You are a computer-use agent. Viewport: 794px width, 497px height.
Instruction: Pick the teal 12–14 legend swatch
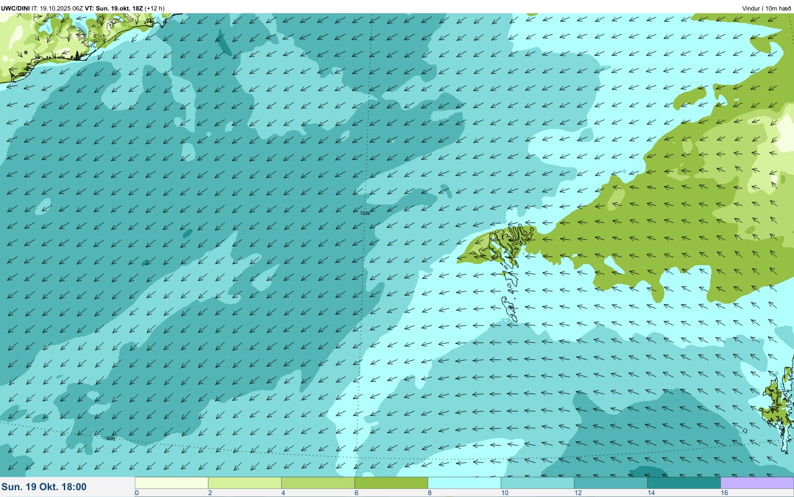[611, 483]
